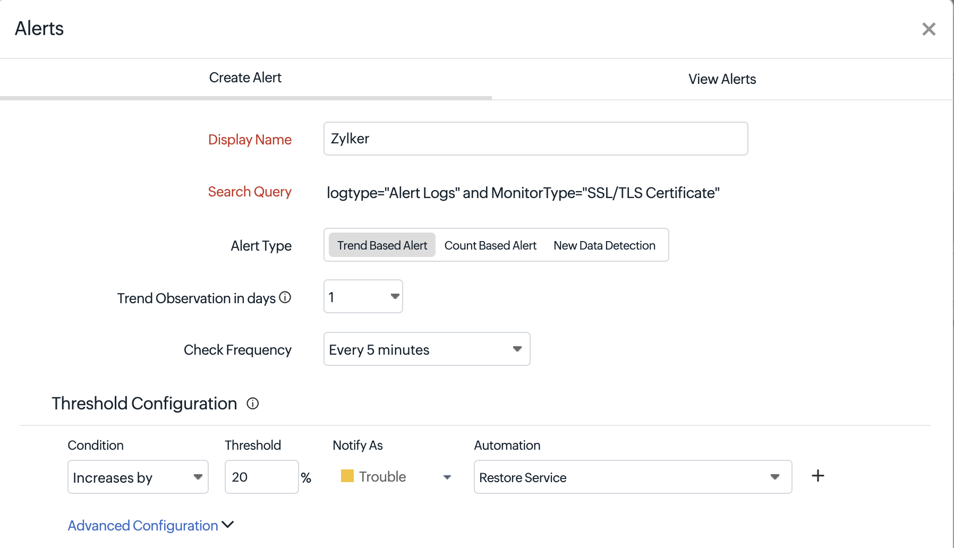954x548 pixels.
Task: Click the Threshold value field
Action: click(x=262, y=477)
